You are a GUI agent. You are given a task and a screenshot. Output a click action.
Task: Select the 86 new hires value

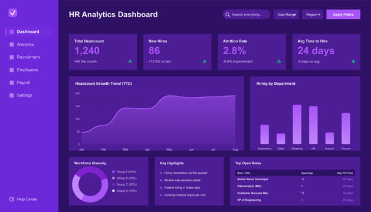coord(155,51)
